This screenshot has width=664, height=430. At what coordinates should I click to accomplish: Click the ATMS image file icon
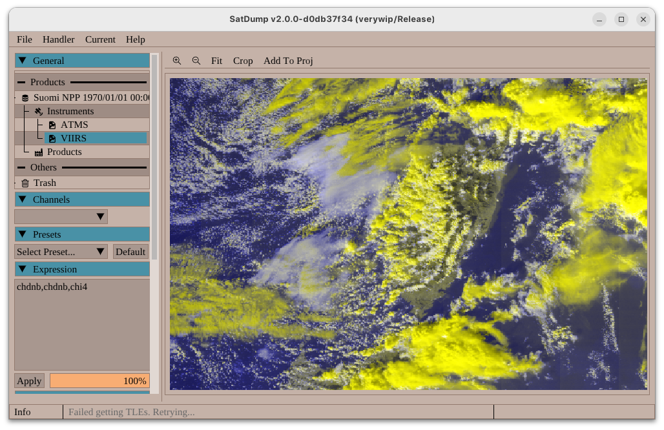click(x=52, y=125)
